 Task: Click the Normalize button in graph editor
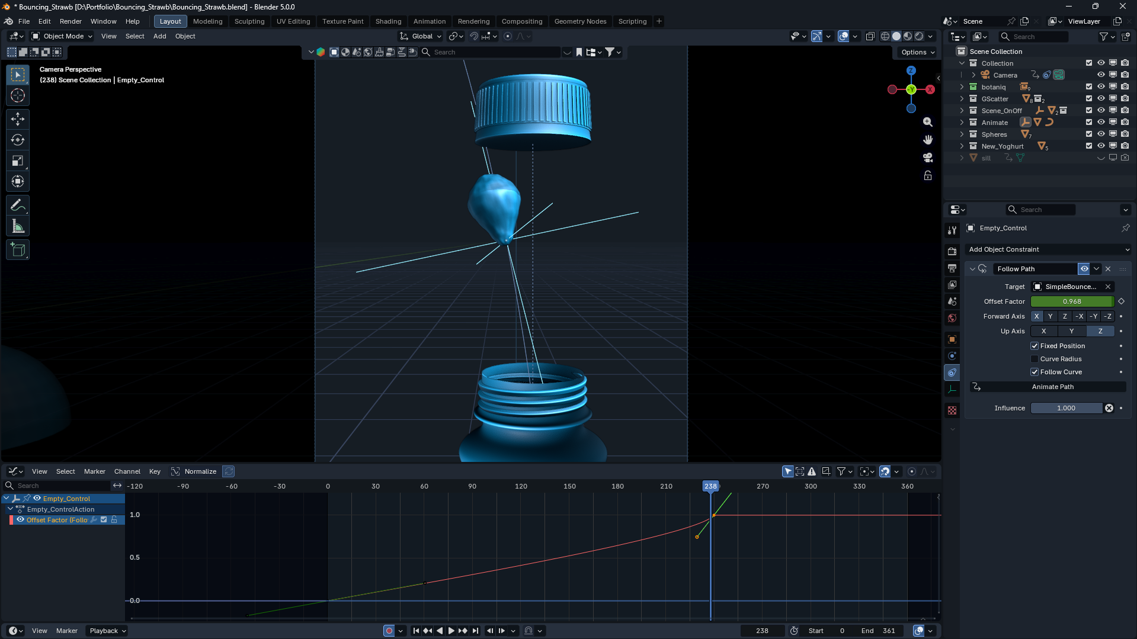pyautogui.click(x=200, y=471)
